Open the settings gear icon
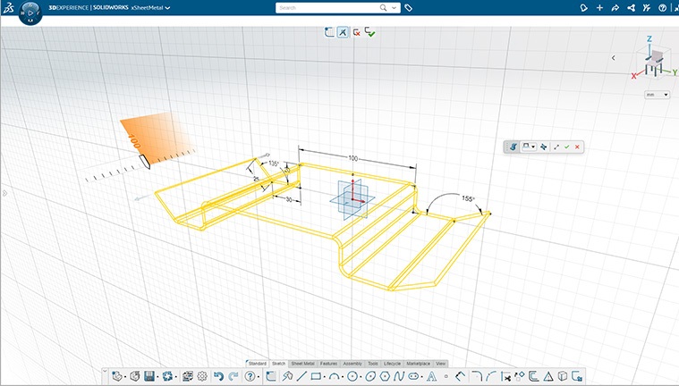Screen dimensions: 679x386 [202, 376]
